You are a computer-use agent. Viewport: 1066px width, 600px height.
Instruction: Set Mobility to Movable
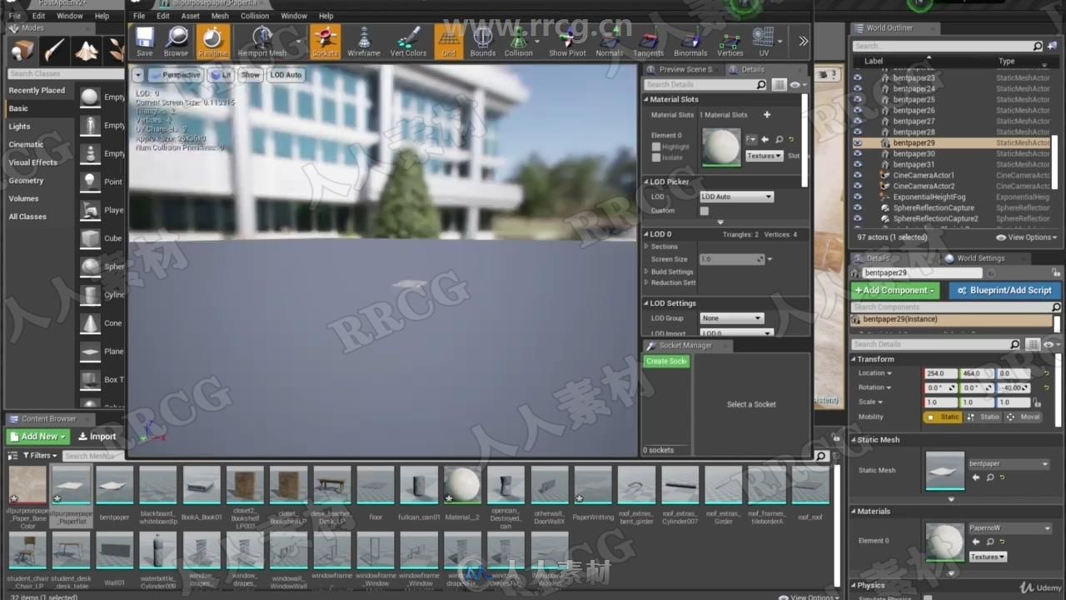[1024, 417]
